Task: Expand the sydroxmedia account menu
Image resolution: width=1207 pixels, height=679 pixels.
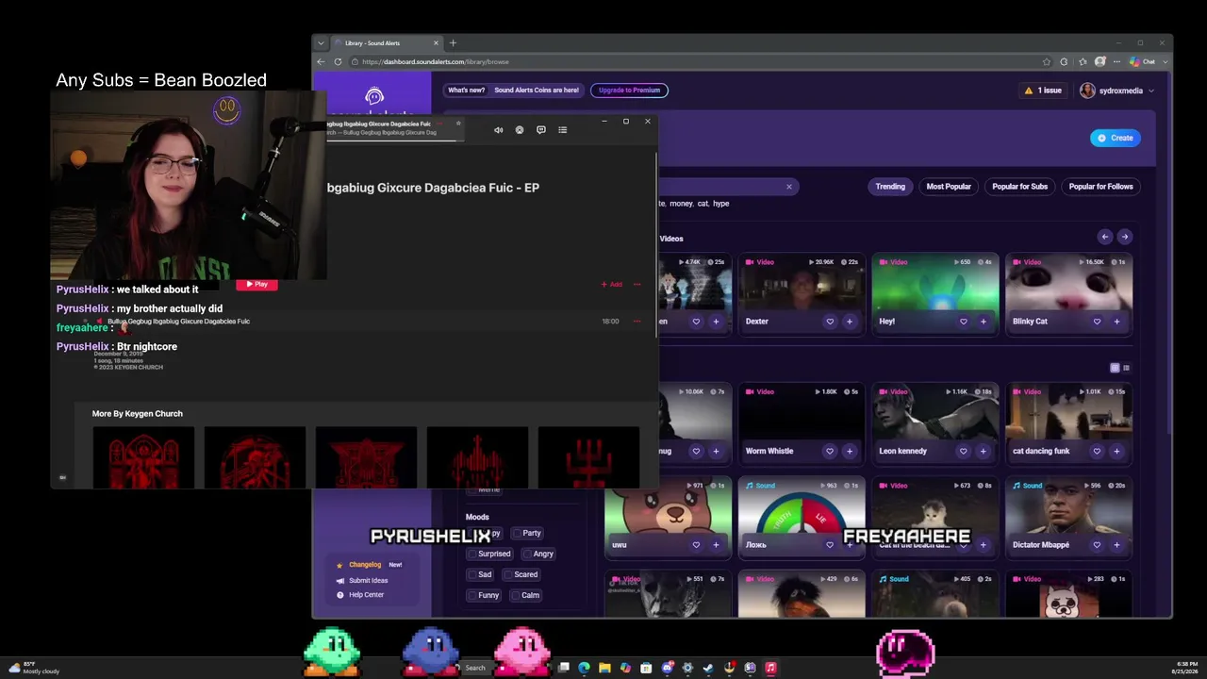Action: [1117, 91]
